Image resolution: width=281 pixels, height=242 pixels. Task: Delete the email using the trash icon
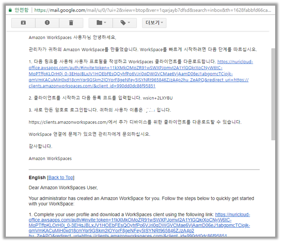click(72, 22)
